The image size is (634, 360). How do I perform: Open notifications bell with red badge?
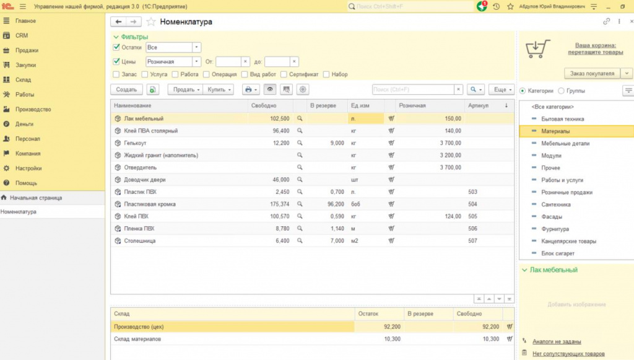coord(482,6)
